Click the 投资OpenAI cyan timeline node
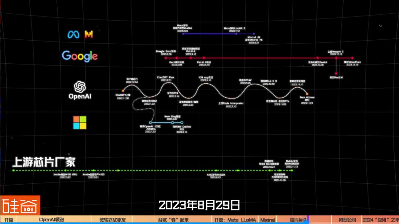Screen dimensions: 399x224 tap(150, 122)
